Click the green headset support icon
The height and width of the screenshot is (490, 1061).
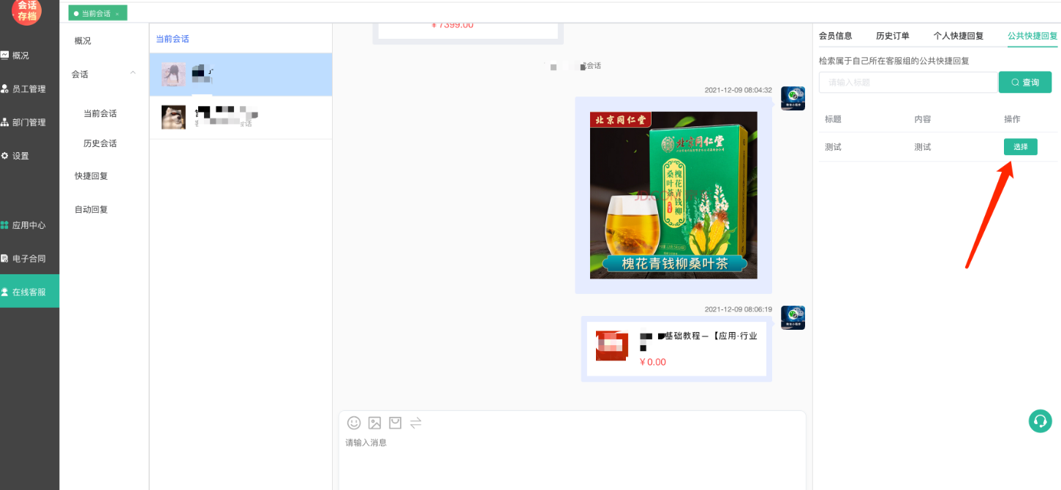point(1040,421)
